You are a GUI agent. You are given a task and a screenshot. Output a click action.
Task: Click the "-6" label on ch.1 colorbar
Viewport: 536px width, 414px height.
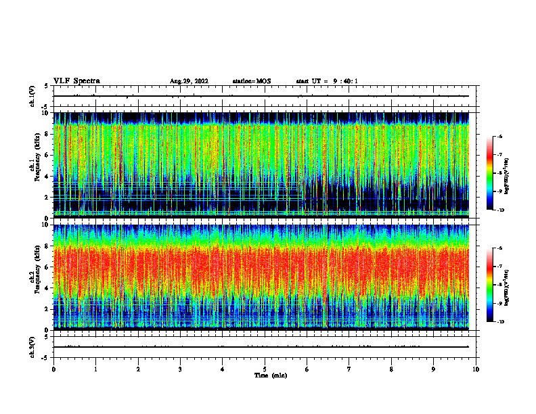[x=499, y=137]
